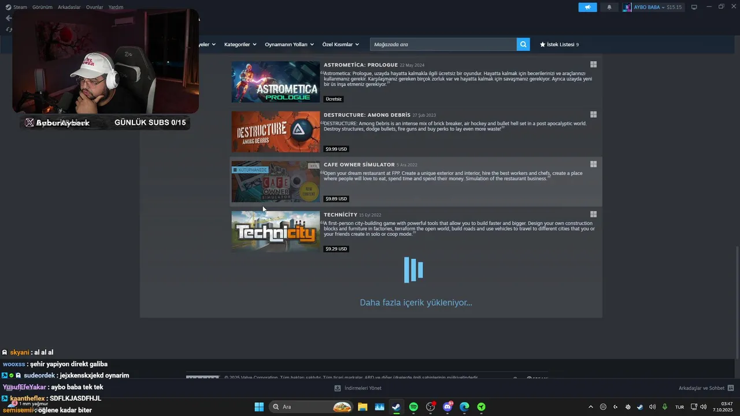Click the Windows taskbar Ara search box
This screenshot has height=416, width=740.
(311, 407)
